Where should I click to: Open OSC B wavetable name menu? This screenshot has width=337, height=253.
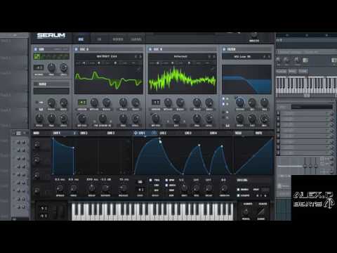pos(180,56)
